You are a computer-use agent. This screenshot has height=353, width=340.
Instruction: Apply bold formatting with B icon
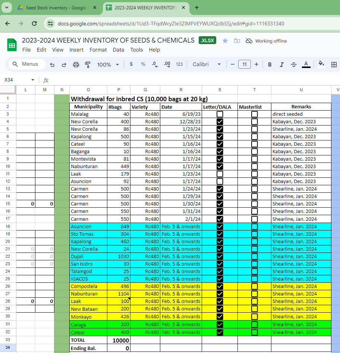(270, 65)
